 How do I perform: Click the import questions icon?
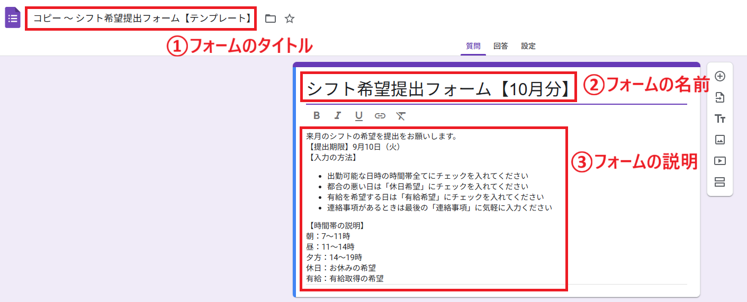point(719,97)
